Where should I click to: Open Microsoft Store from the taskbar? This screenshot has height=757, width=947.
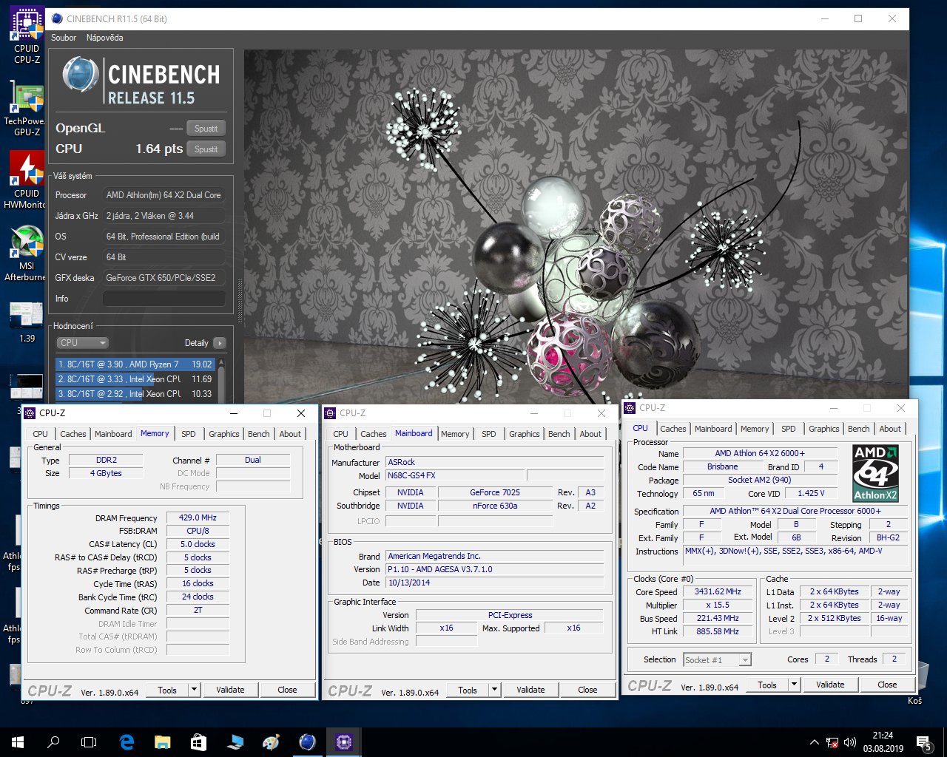pyautogui.click(x=198, y=742)
